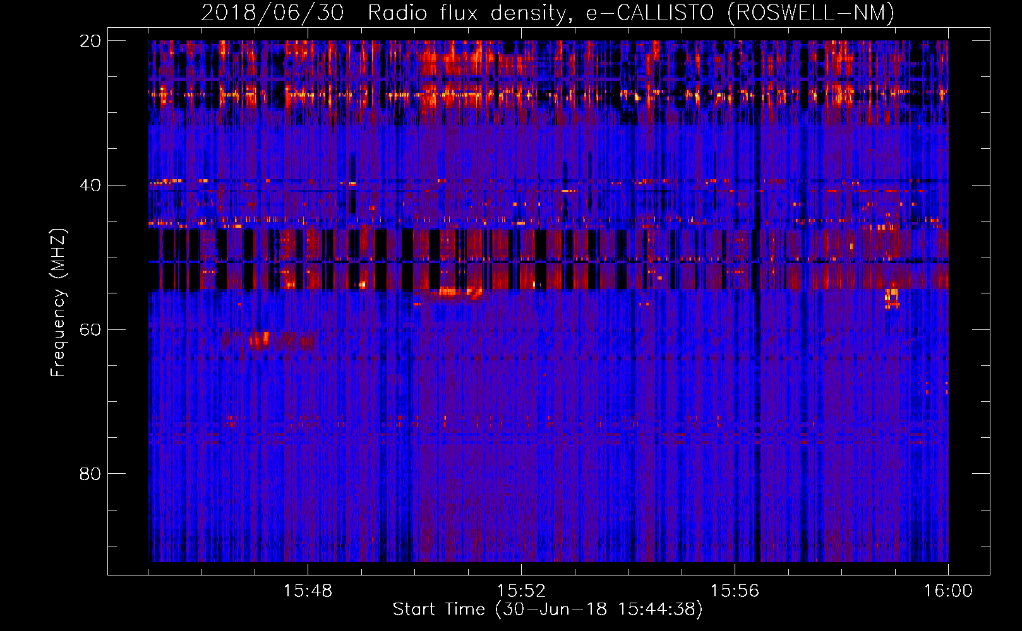This screenshot has width=1022, height=631.
Task: Click the '15:48' time tick label
Action: 308,591
